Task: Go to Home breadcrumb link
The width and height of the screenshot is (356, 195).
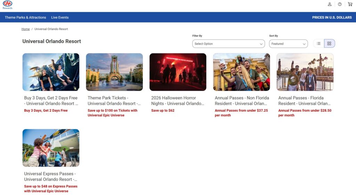Action: pyautogui.click(x=25, y=29)
